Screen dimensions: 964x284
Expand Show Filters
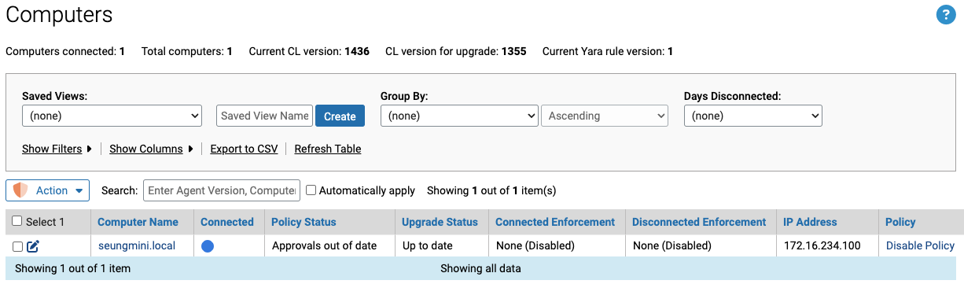57,149
